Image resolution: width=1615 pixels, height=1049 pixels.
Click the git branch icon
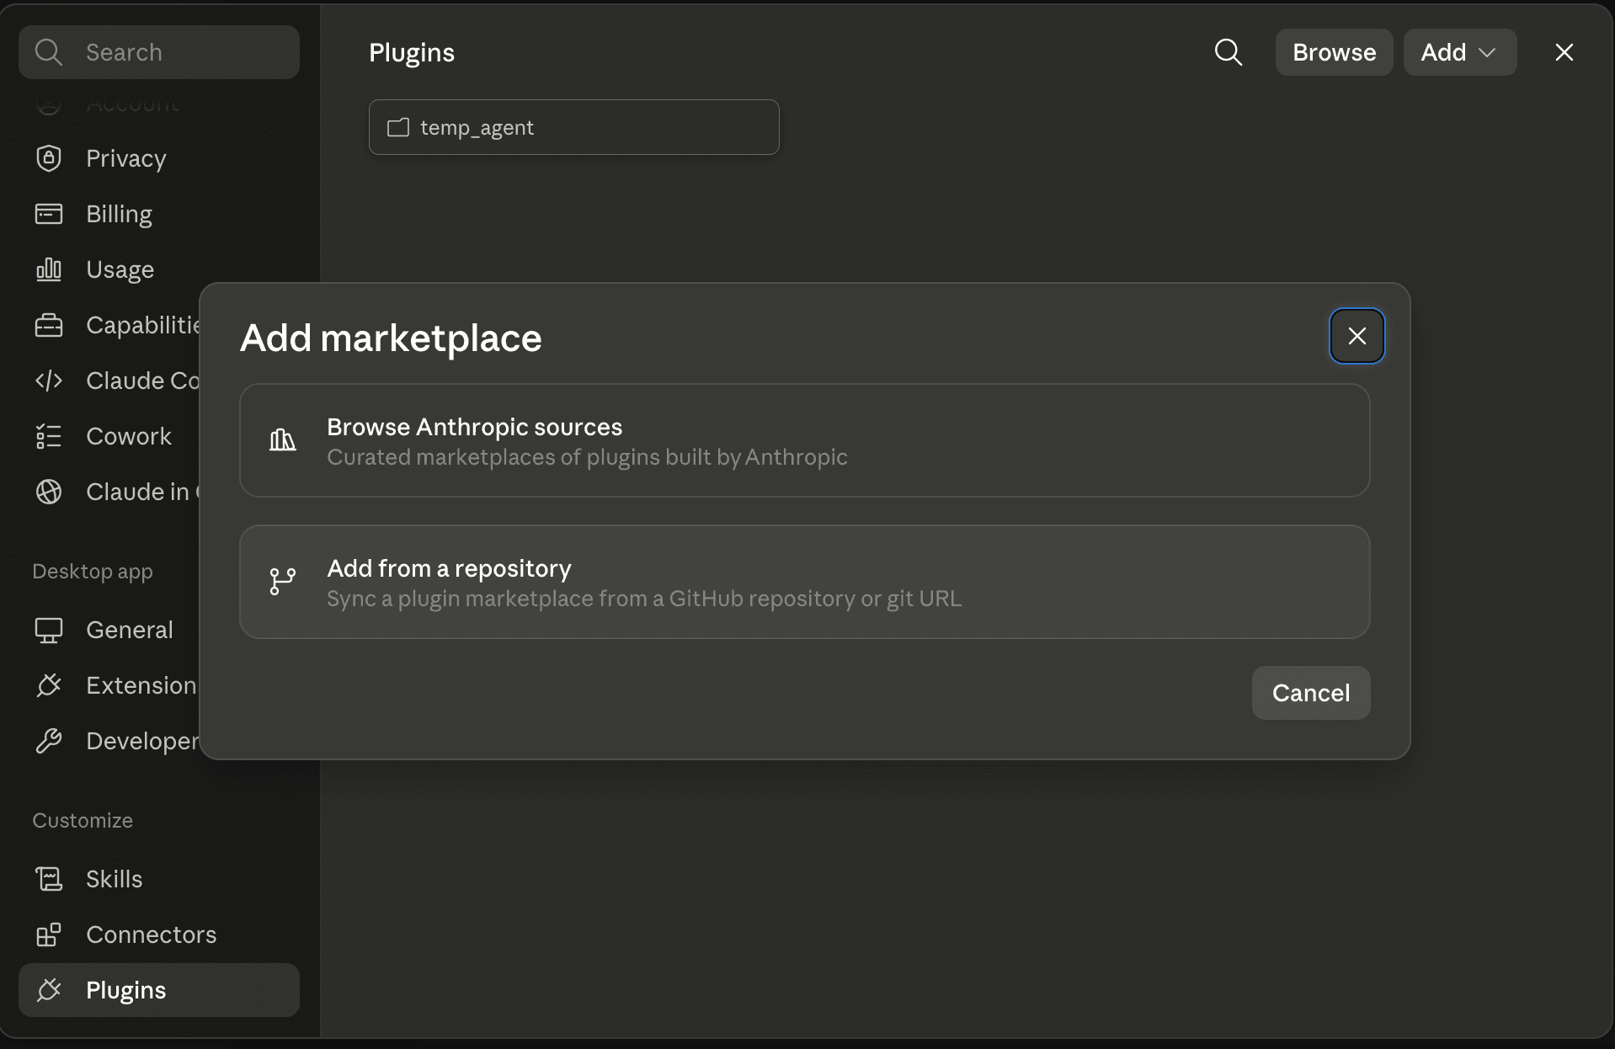pos(282,582)
